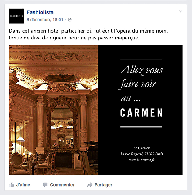This screenshot has height=195, width=192.
Task: Open the post options chevron dropdown
Action: pyautogui.click(x=181, y=11)
